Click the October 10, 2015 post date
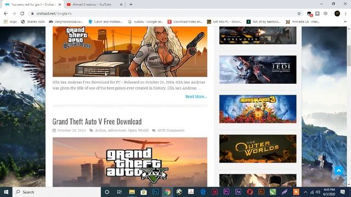The height and width of the screenshot is (197, 351). point(71,130)
